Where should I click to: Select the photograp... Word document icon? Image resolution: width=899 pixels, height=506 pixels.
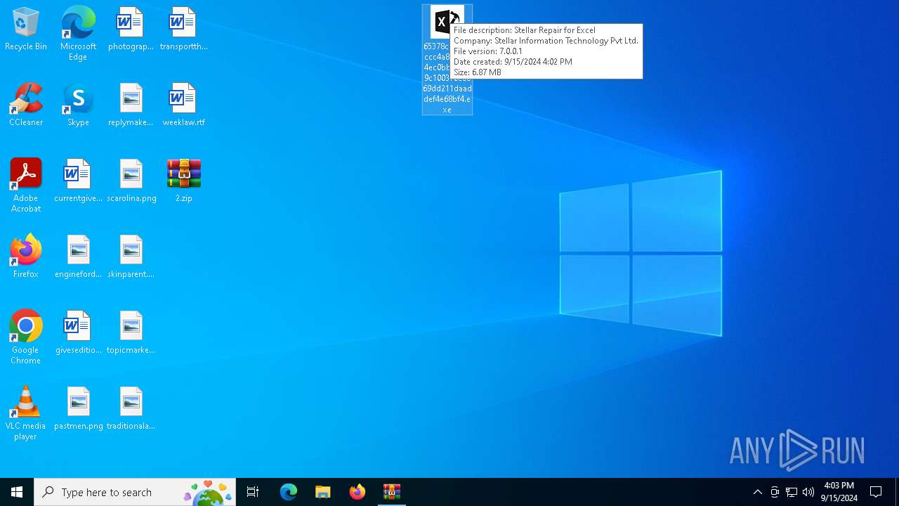[131, 30]
